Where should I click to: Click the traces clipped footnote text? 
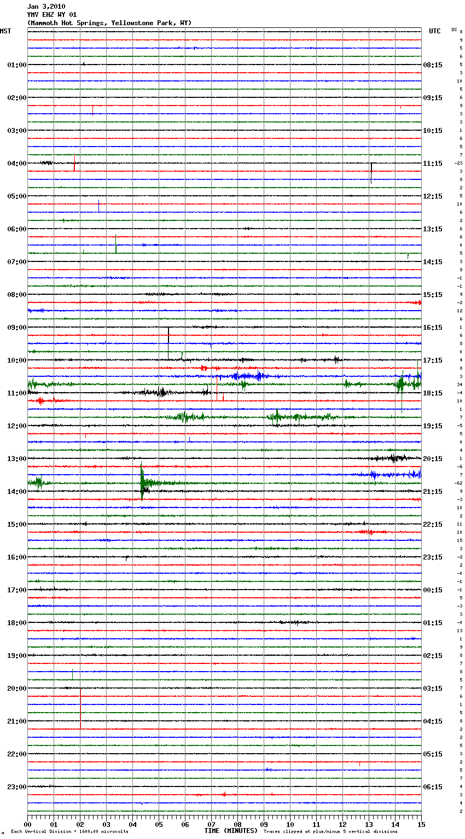[x=330, y=832]
